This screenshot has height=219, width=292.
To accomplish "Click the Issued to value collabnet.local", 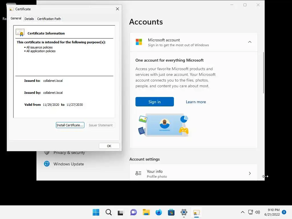I will pyautogui.click(x=53, y=81).
